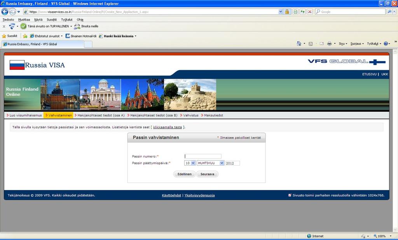Show more command bar items via chevron
398x240 pixels.
[395, 42]
